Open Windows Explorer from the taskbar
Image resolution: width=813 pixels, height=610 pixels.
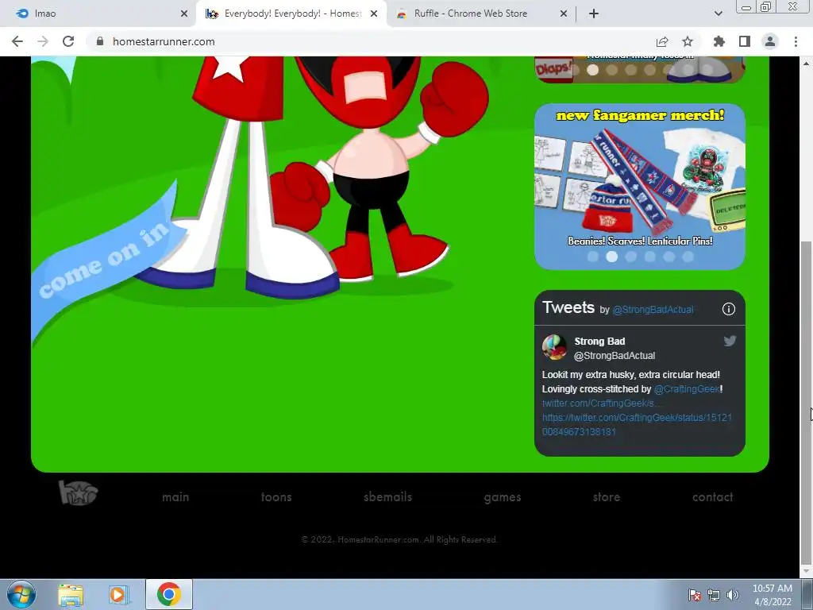point(71,594)
